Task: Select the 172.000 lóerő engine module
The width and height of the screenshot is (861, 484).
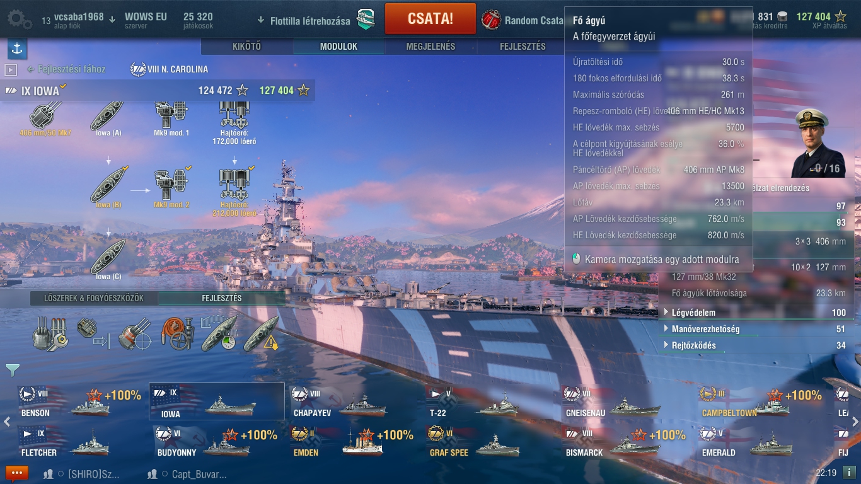Action: click(x=234, y=123)
